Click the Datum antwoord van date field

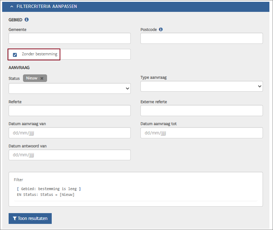(69, 155)
